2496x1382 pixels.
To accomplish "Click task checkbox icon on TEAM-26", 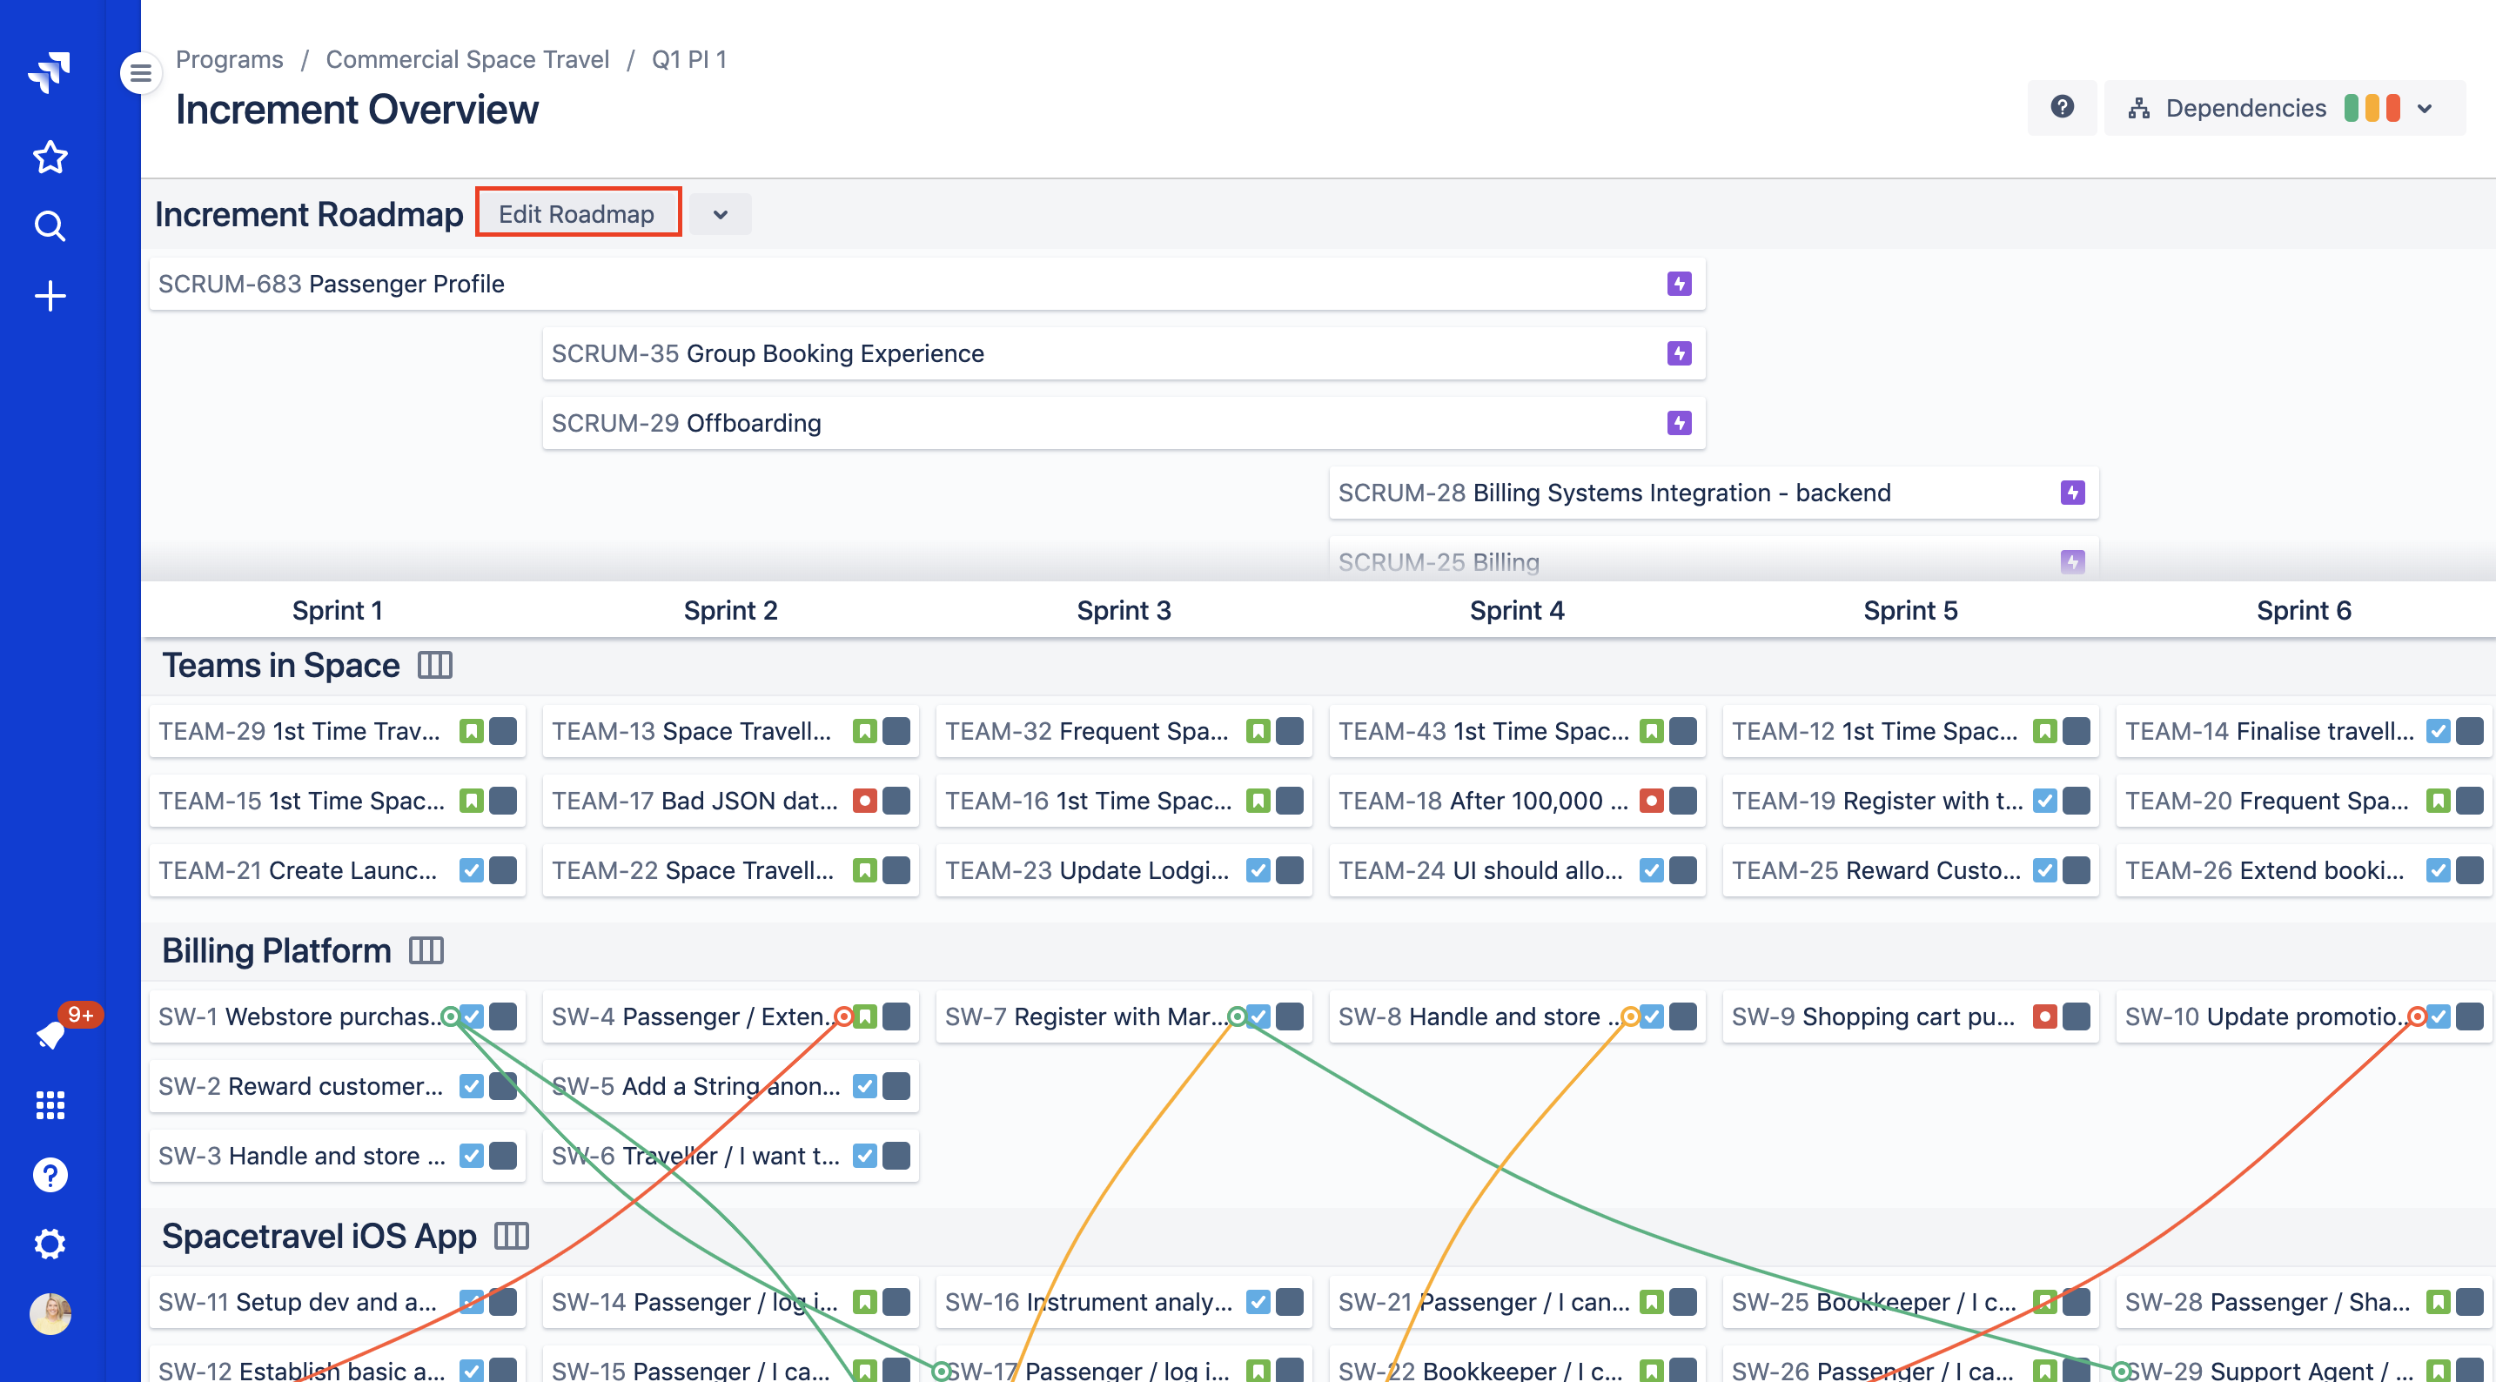I will 2438,870.
